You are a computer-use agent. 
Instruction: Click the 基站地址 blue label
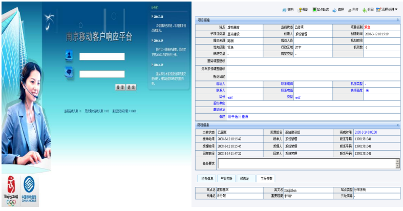(x=219, y=110)
